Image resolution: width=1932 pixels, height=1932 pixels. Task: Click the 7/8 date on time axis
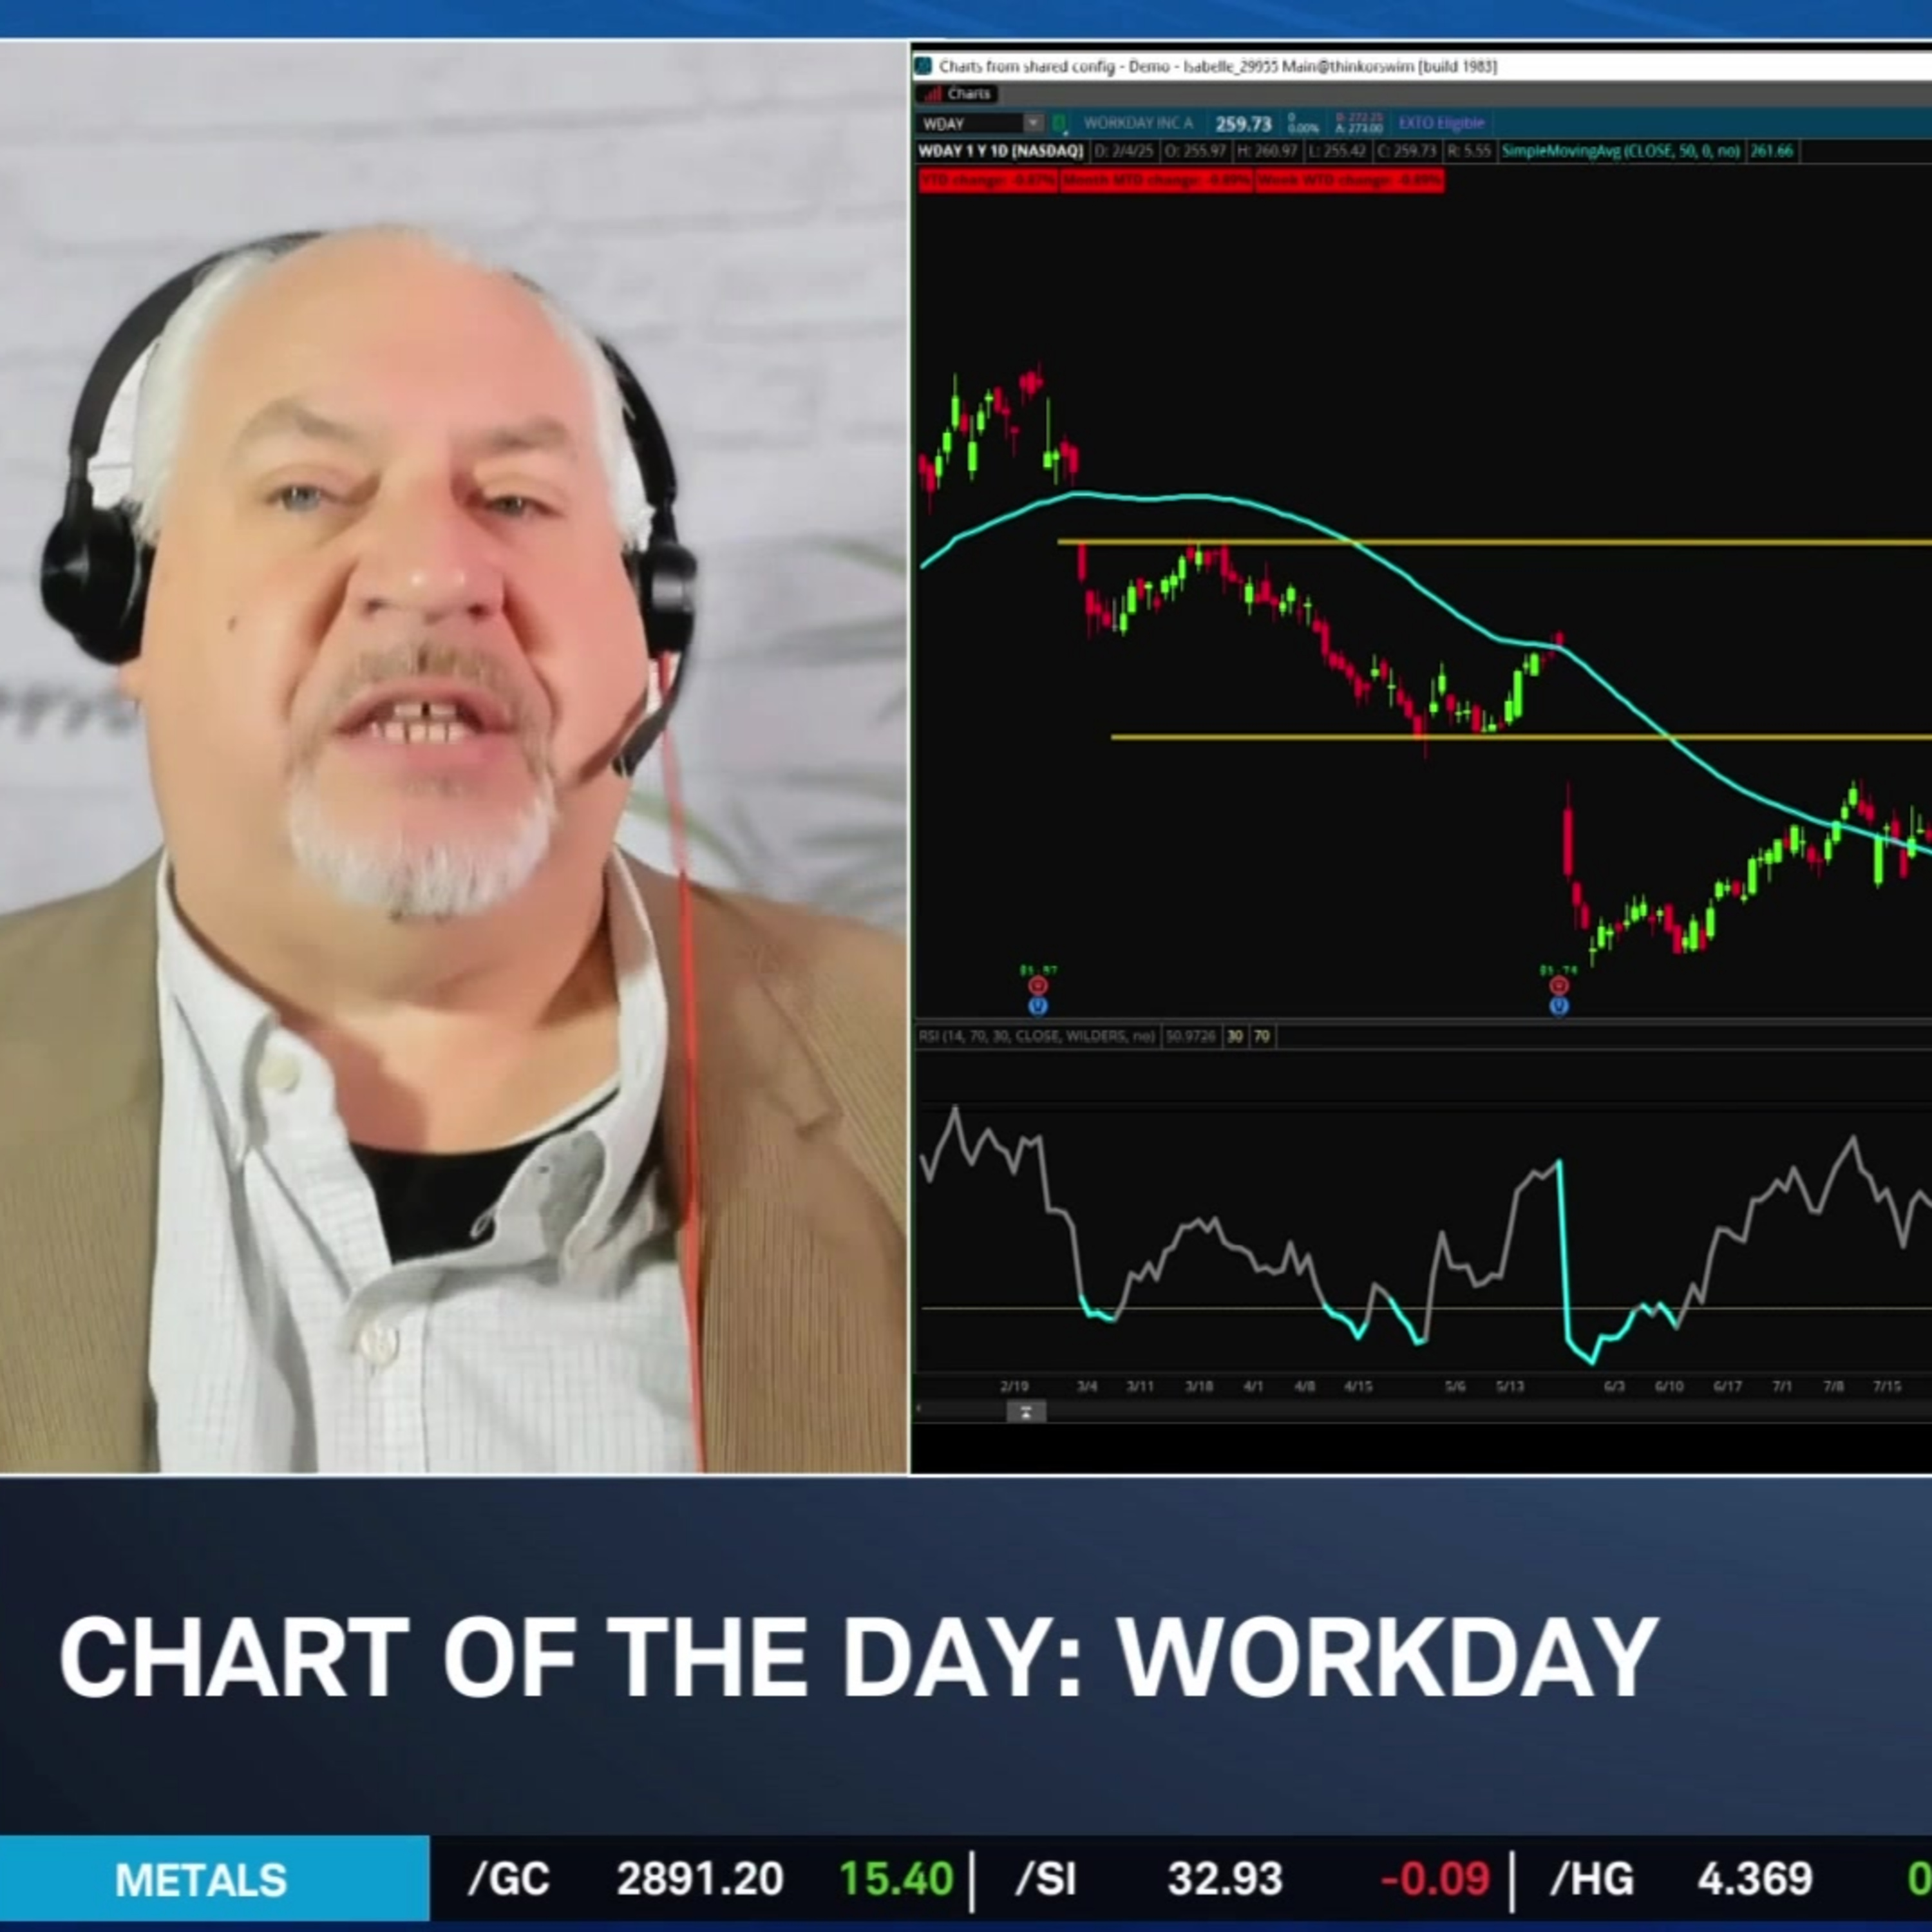[1834, 1386]
